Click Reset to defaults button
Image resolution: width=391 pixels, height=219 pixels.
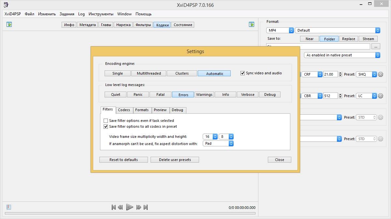coord(123,160)
